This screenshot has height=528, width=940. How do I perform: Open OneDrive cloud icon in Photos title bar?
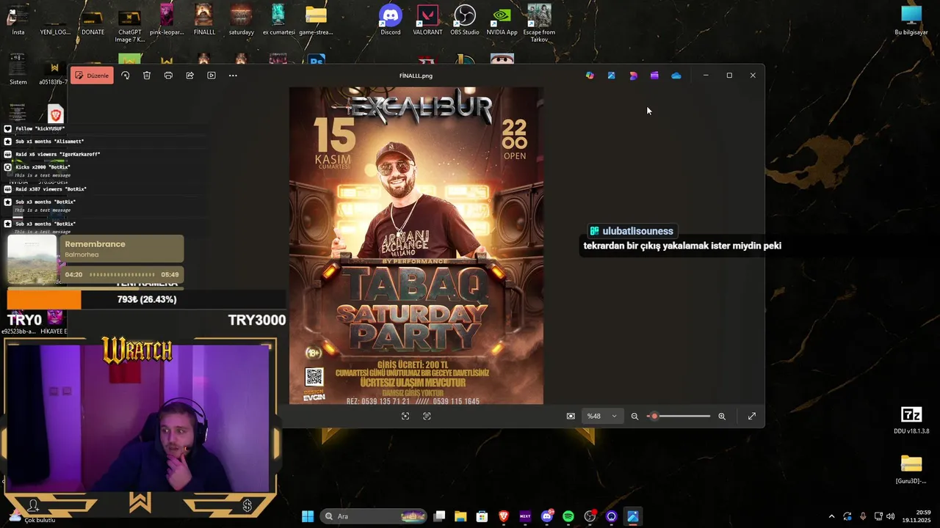pyautogui.click(x=676, y=76)
